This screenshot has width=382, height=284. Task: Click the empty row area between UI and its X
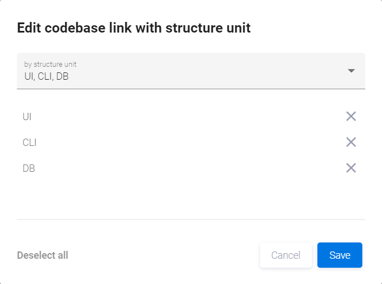[185, 117]
